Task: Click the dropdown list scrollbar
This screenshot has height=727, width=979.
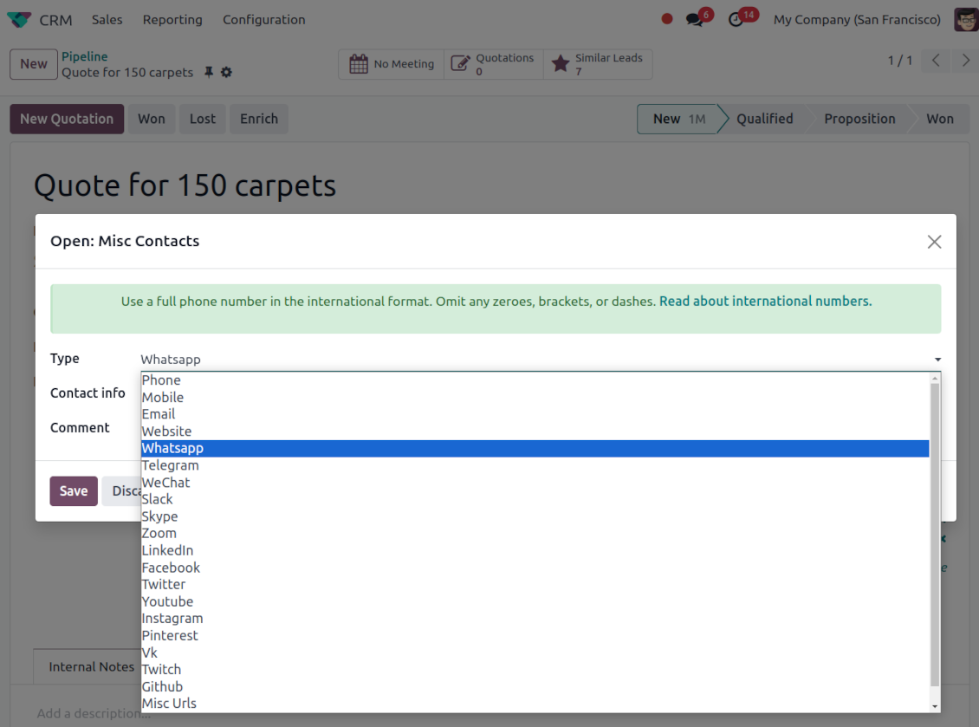Action: 935,534
